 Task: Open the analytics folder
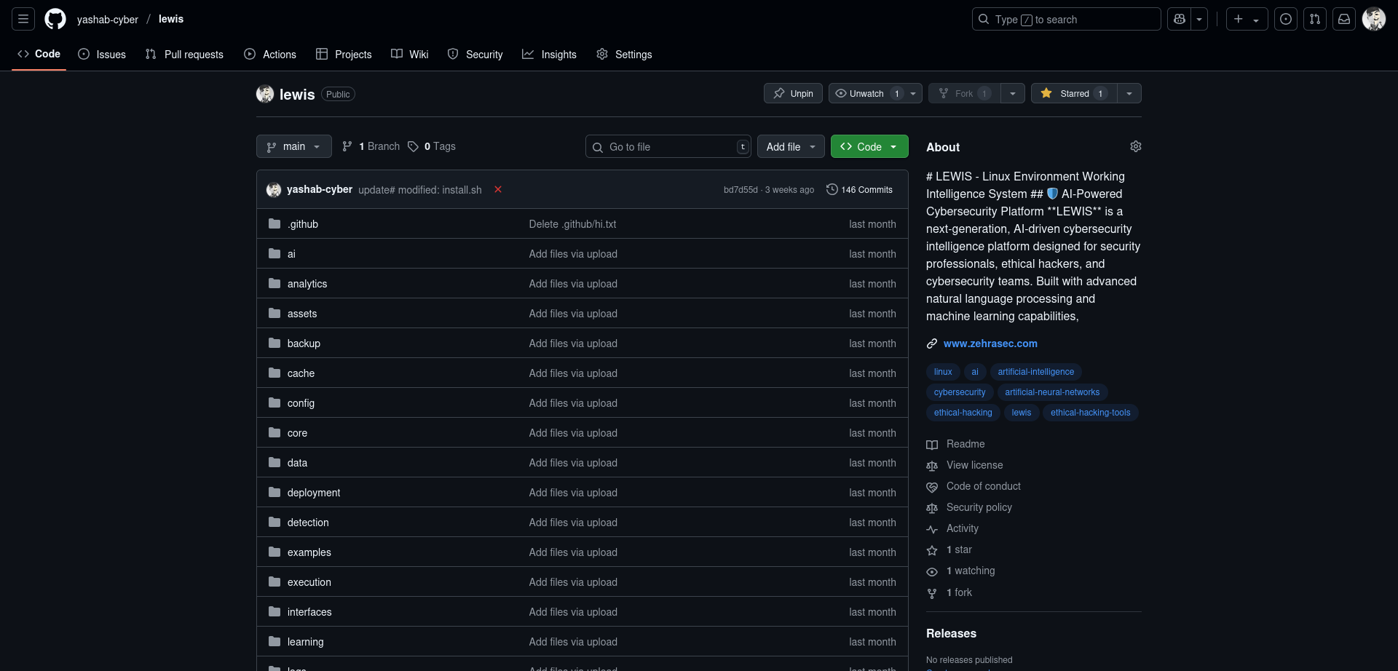click(307, 284)
